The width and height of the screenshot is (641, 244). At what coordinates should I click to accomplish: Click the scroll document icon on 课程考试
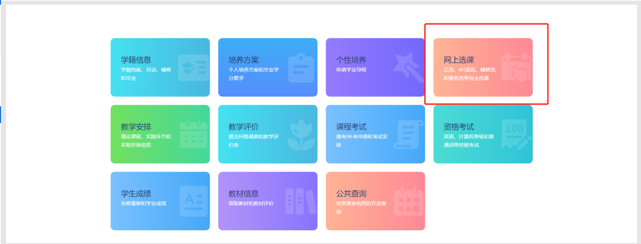[408, 135]
